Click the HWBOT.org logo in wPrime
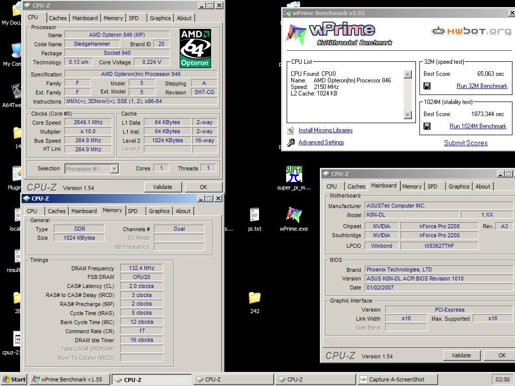 tap(471, 31)
